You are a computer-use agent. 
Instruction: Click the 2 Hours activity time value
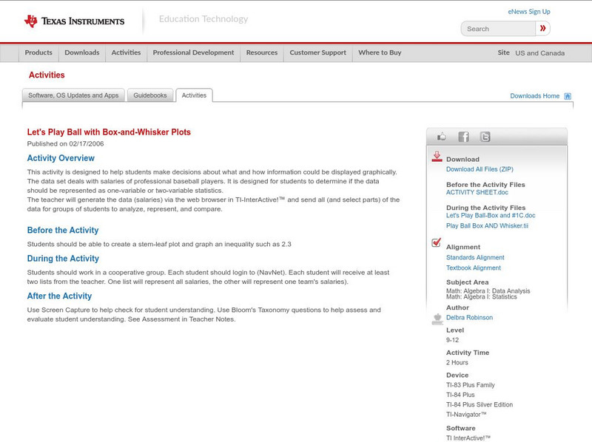coord(457,362)
